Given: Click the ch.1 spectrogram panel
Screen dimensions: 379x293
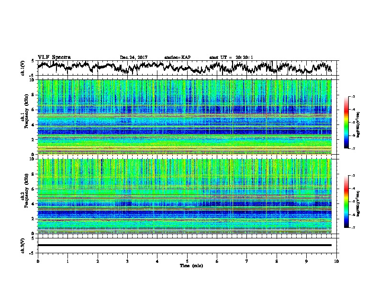Looking at the screenshot, I should click(x=184, y=117).
